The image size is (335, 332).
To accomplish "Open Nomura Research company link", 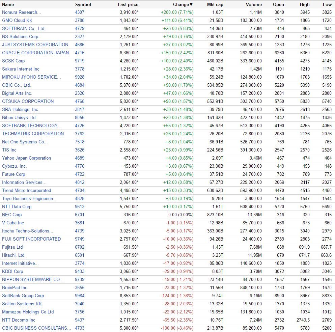I will click(21, 12).
